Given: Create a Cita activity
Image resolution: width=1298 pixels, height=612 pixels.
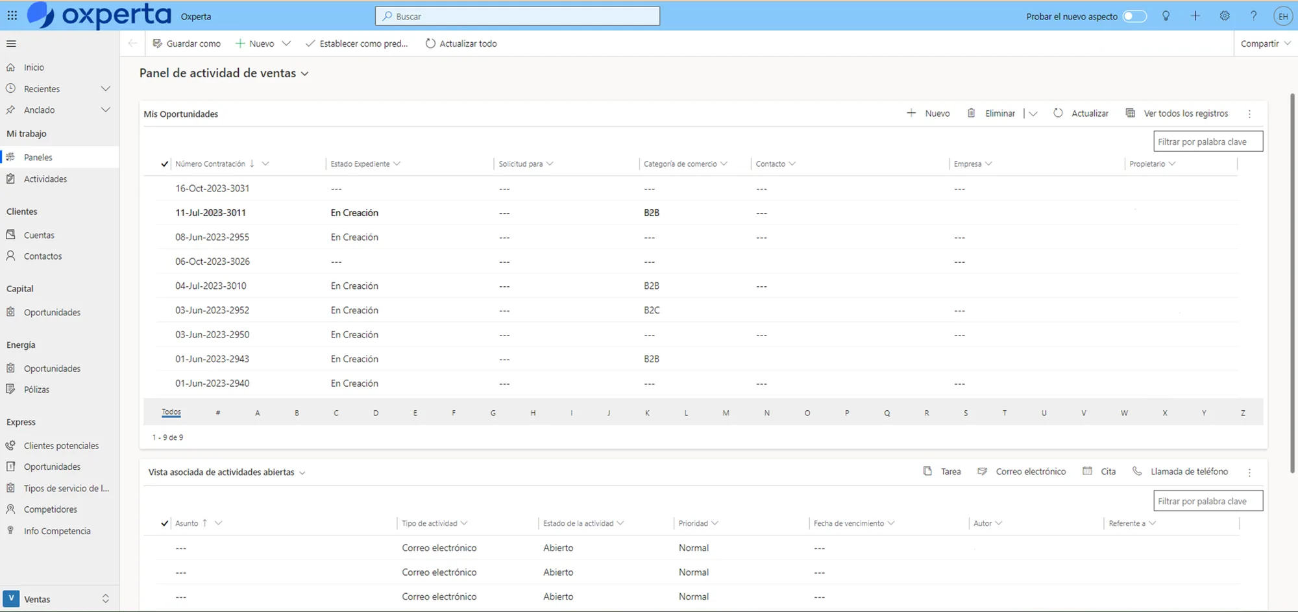Looking at the screenshot, I should point(1099,472).
